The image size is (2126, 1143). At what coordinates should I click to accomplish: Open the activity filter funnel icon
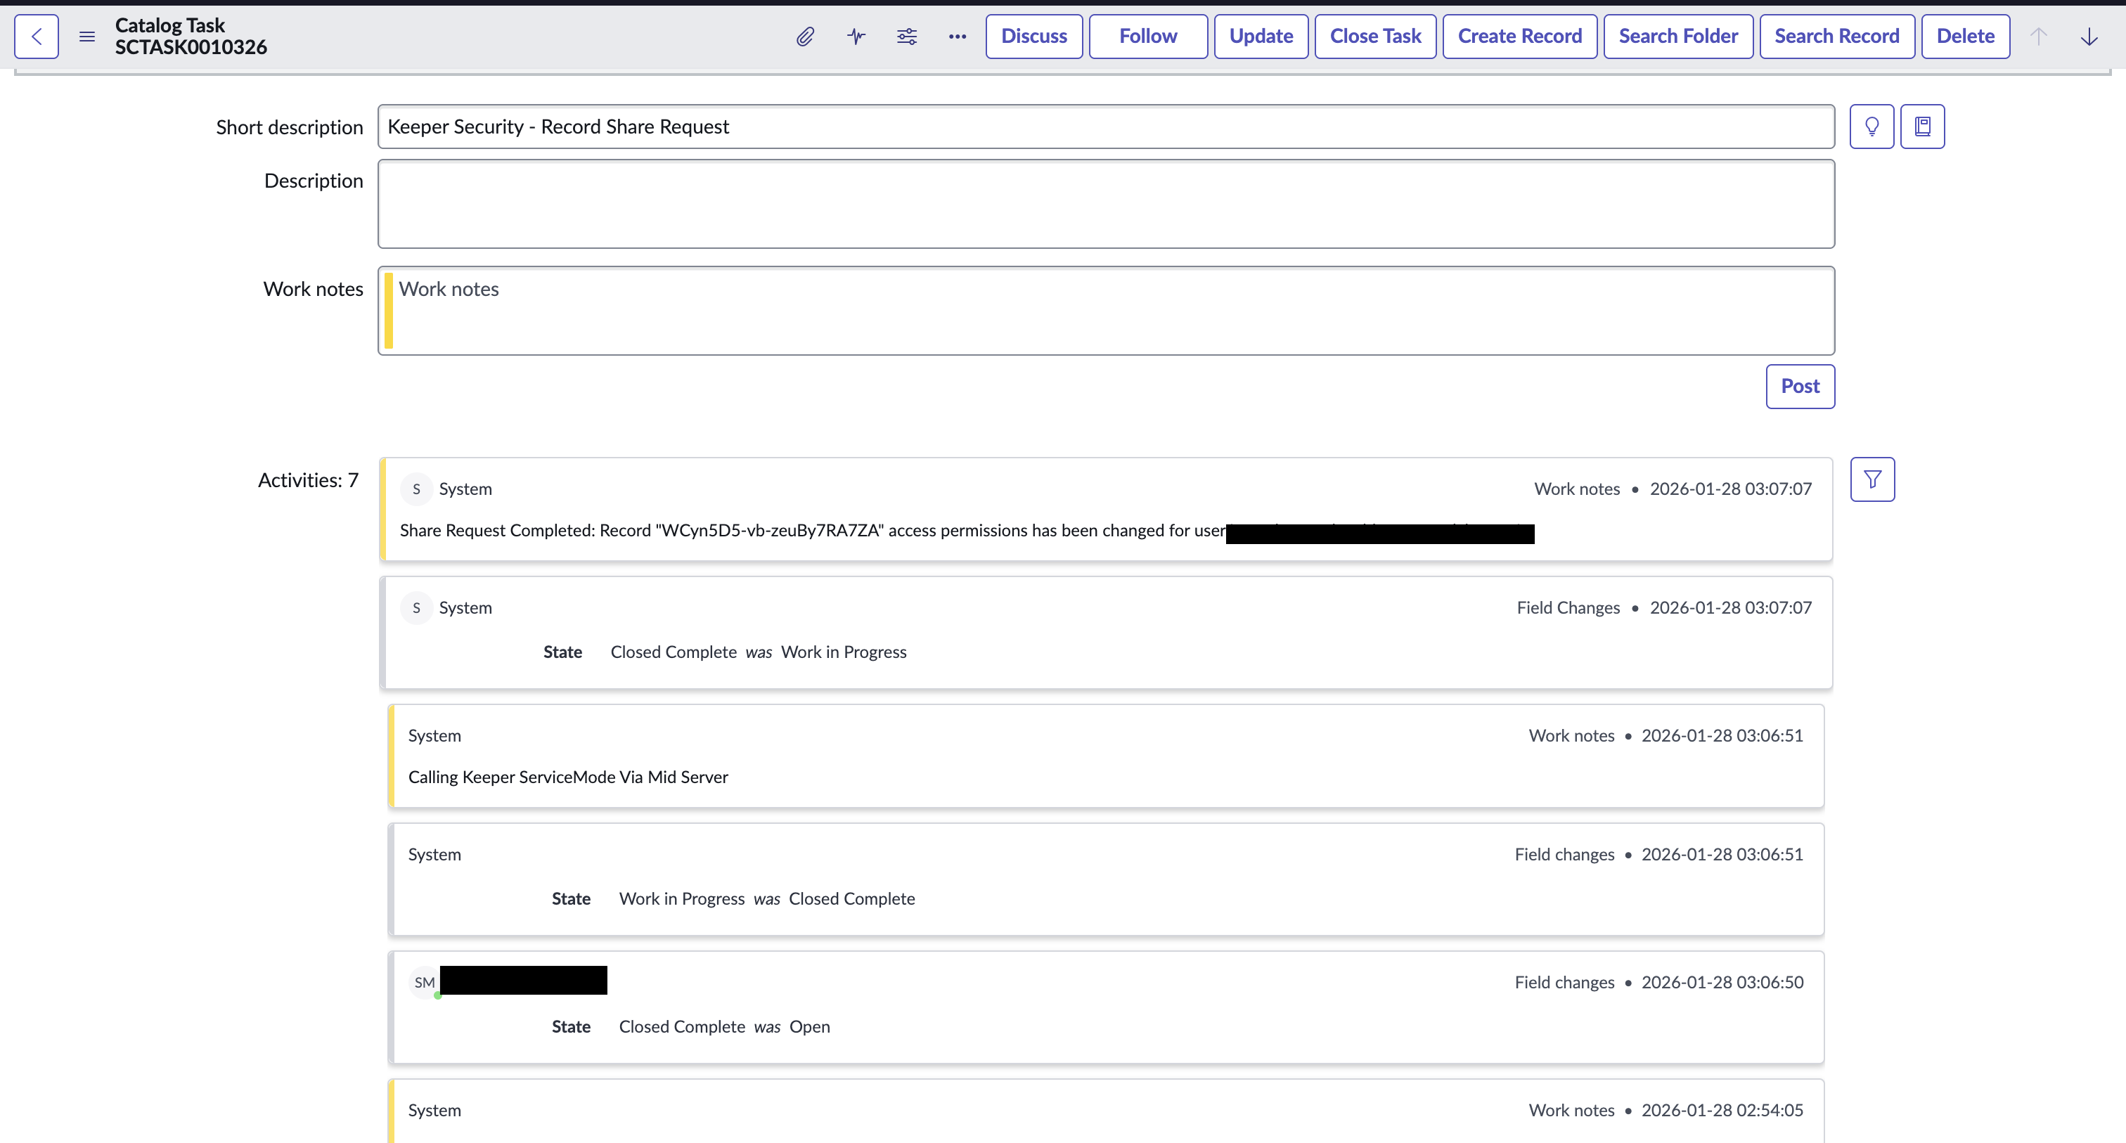tap(1871, 479)
